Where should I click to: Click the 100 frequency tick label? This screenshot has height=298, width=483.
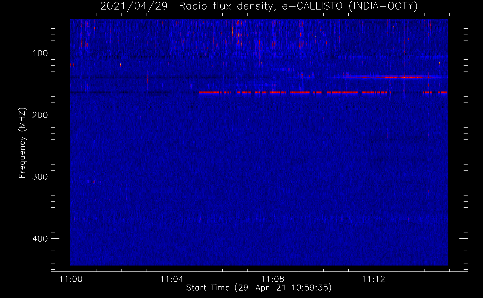[40, 53]
